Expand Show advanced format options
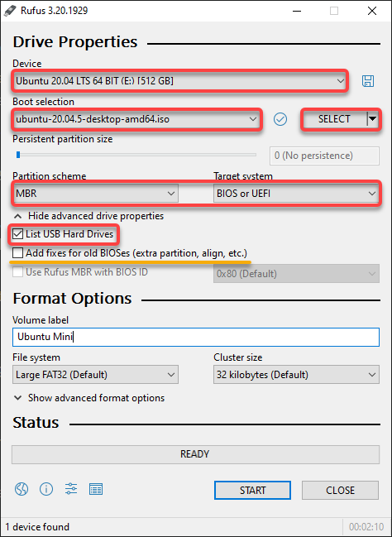 coord(89,398)
